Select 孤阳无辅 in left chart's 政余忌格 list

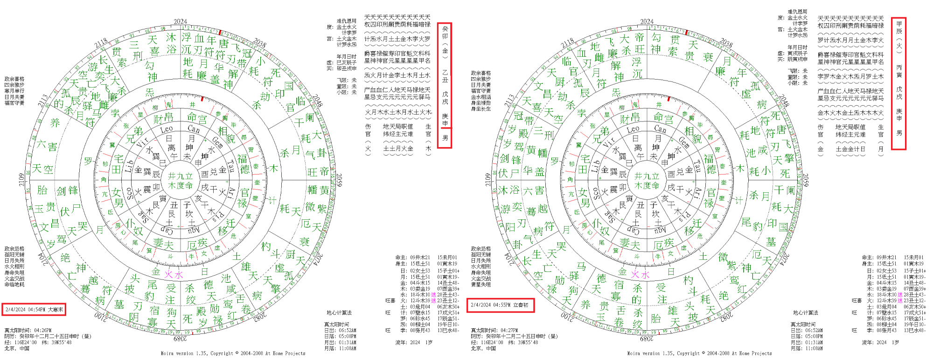point(14,255)
